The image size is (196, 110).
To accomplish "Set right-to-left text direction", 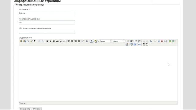I will pyautogui.click(x=87, y=41).
